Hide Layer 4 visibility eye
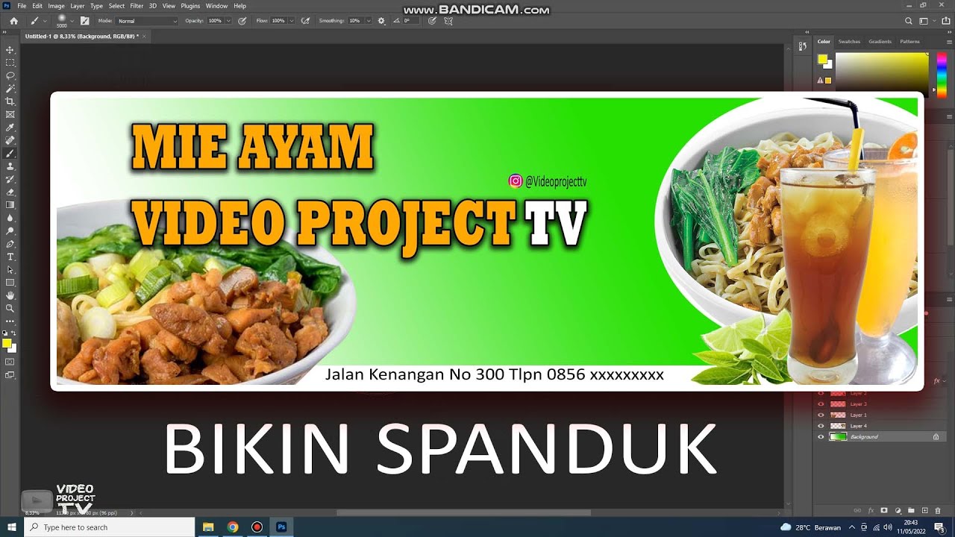Image resolution: width=955 pixels, height=537 pixels. 821,426
